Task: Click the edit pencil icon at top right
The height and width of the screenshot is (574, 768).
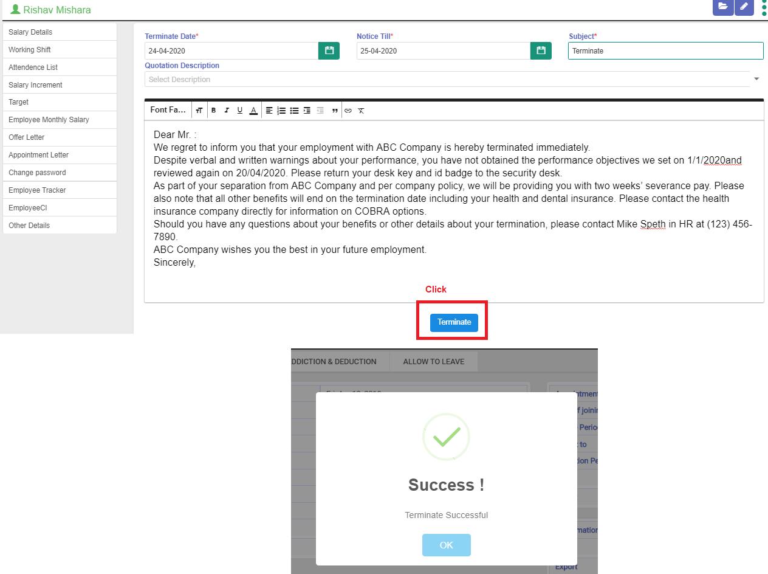Action: [x=744, y=8]
